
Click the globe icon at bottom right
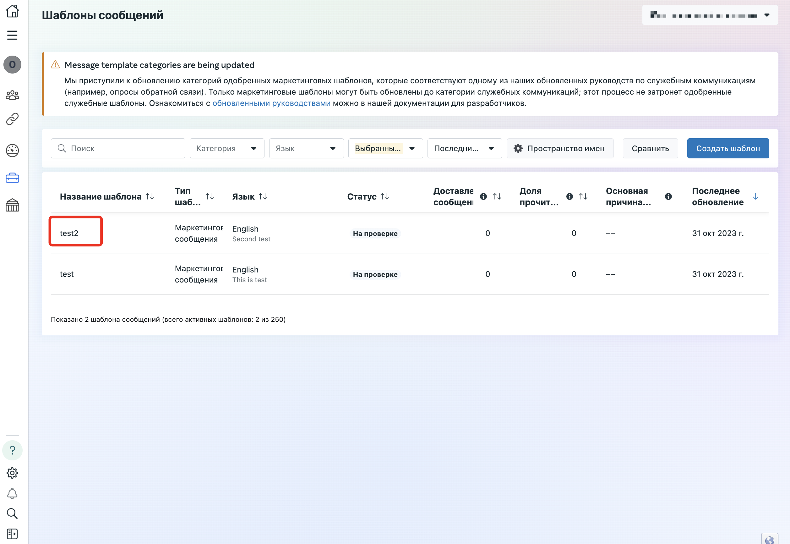pyautogui.click(x=770, y=539)
